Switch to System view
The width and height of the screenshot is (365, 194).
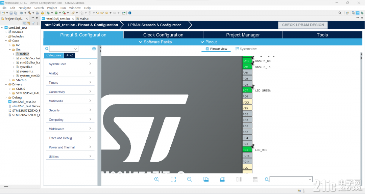coord(246,49)
